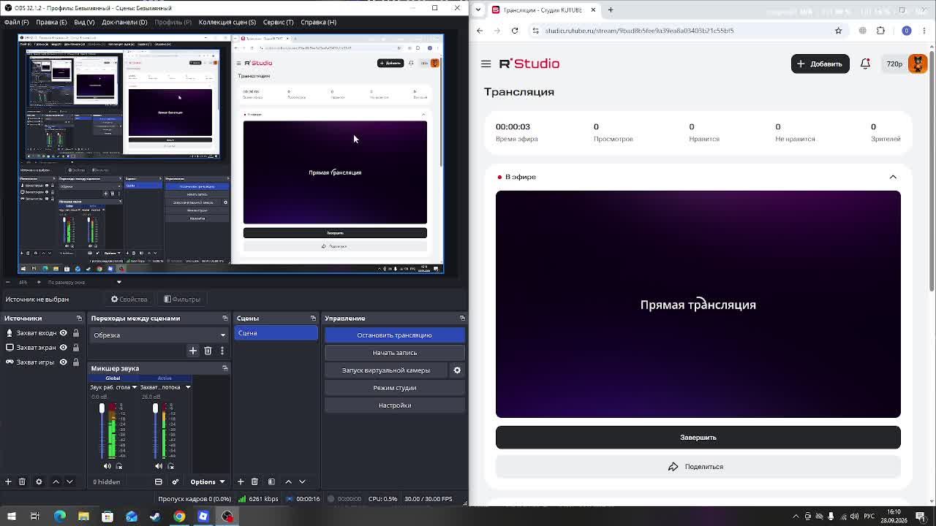The height and width of the screenshot is (526, 936).
Task: Open the RUTUBE profile avatar
Action: coord(918,64)
